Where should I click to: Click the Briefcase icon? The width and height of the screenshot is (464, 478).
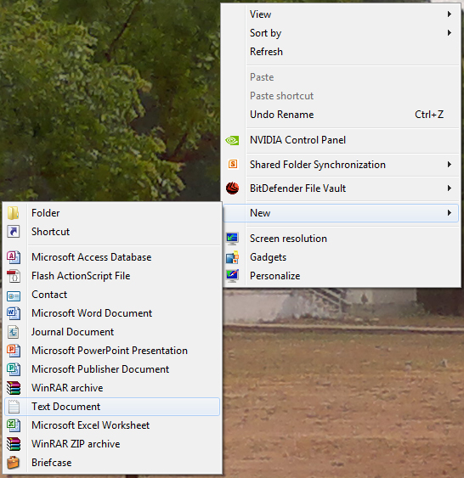(x=14, y=463)
